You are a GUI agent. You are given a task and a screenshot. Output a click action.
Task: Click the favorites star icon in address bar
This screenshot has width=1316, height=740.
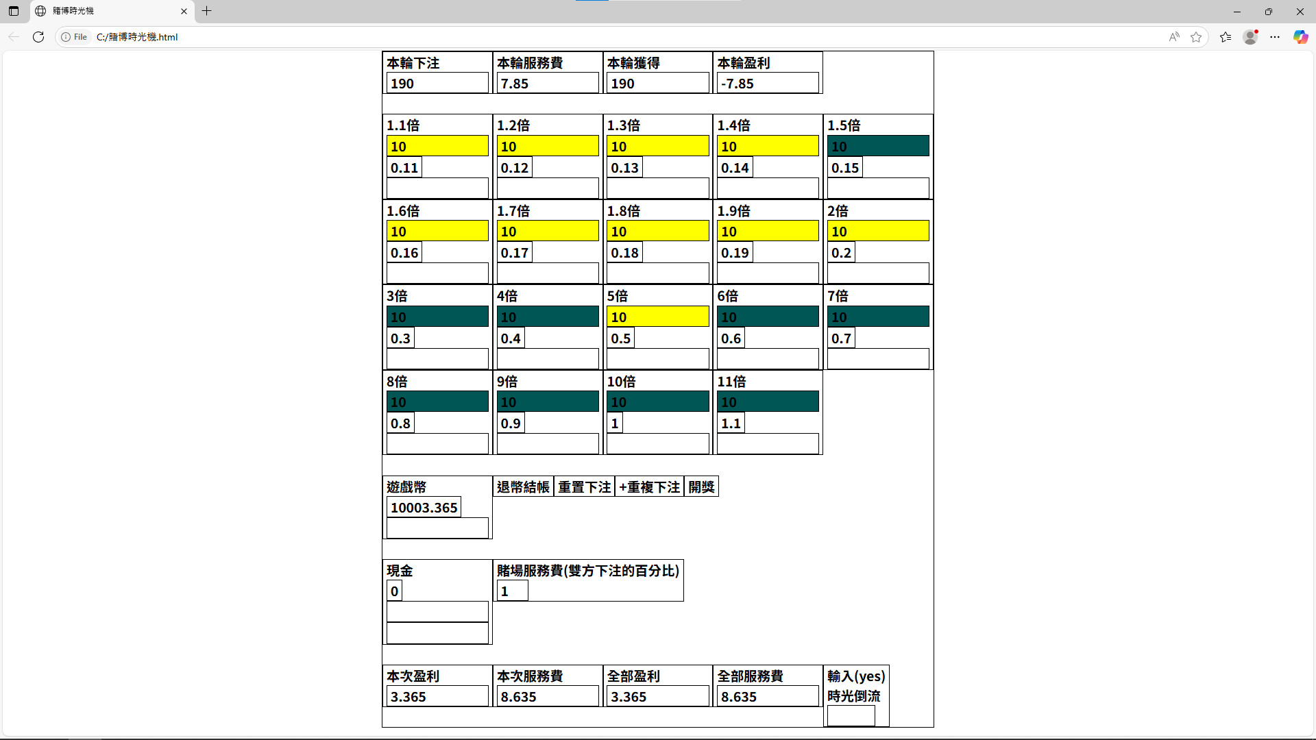click(1196, 37)
